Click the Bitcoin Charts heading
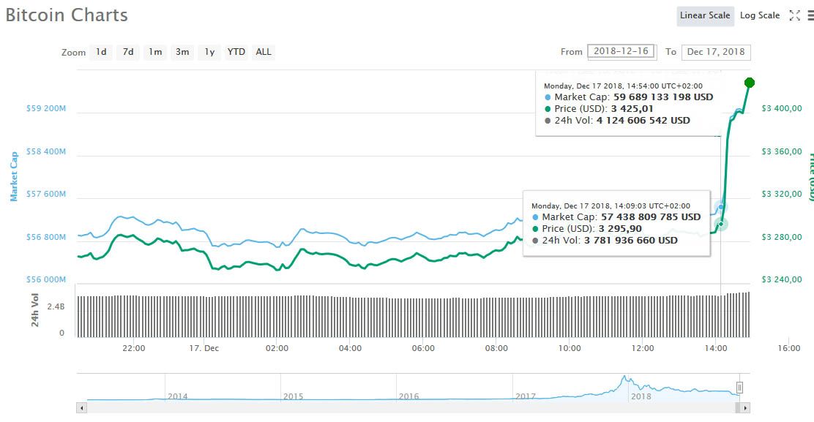 (x=67, y=15)
